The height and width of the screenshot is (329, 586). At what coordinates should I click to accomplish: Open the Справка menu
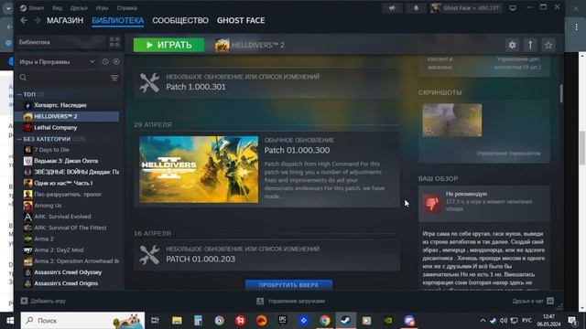126,8
